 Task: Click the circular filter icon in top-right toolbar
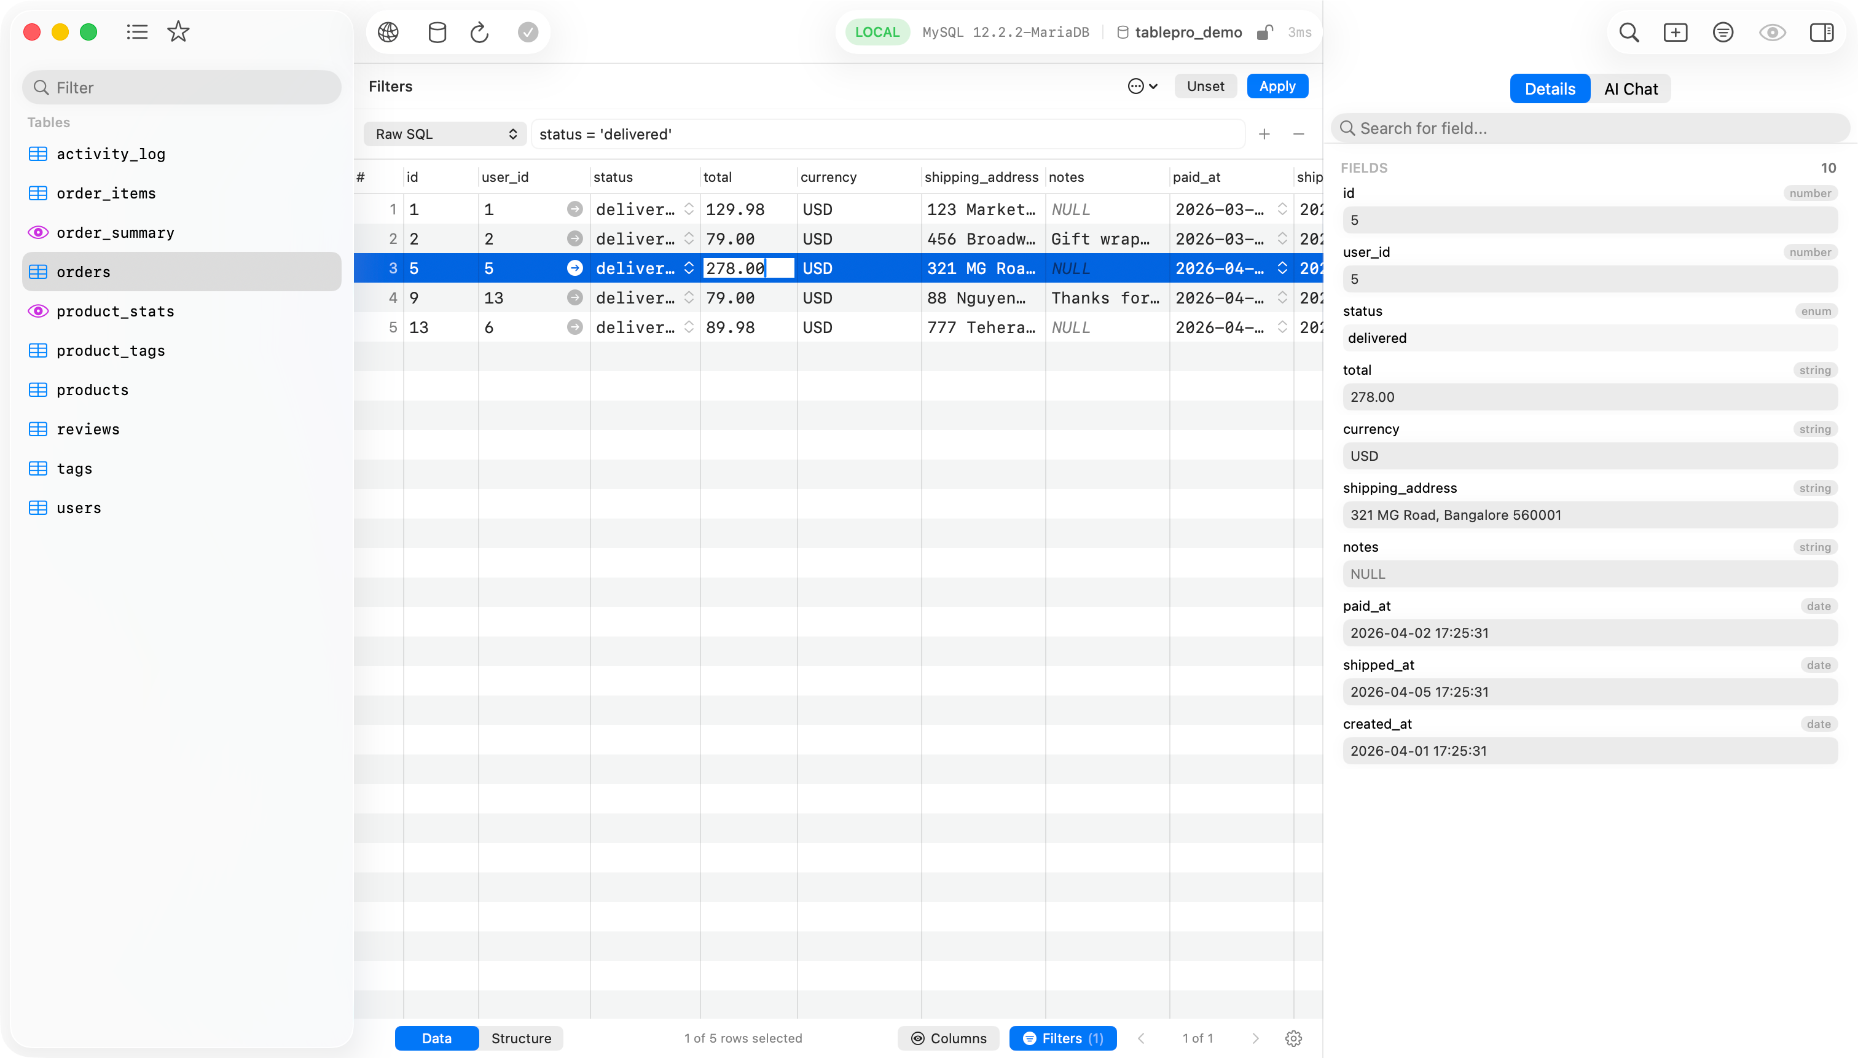coord(1723,33)
